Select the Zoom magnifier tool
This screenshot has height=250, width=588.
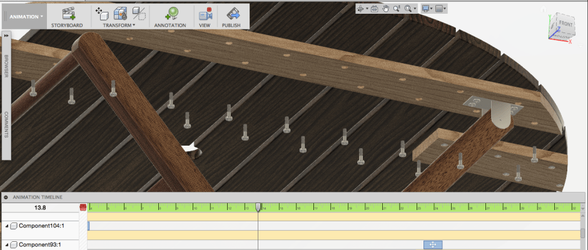(x=397, y=9)
